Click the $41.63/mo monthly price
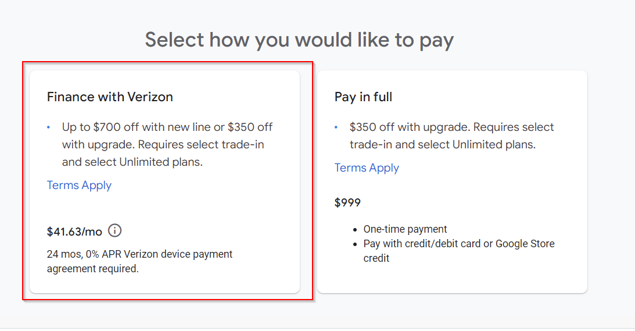The image size is (635, 331). 74,232
